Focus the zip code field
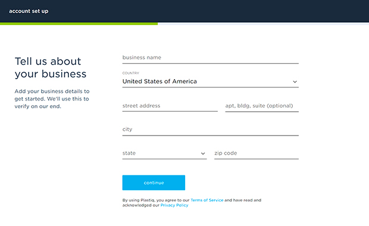 point(257,153)
